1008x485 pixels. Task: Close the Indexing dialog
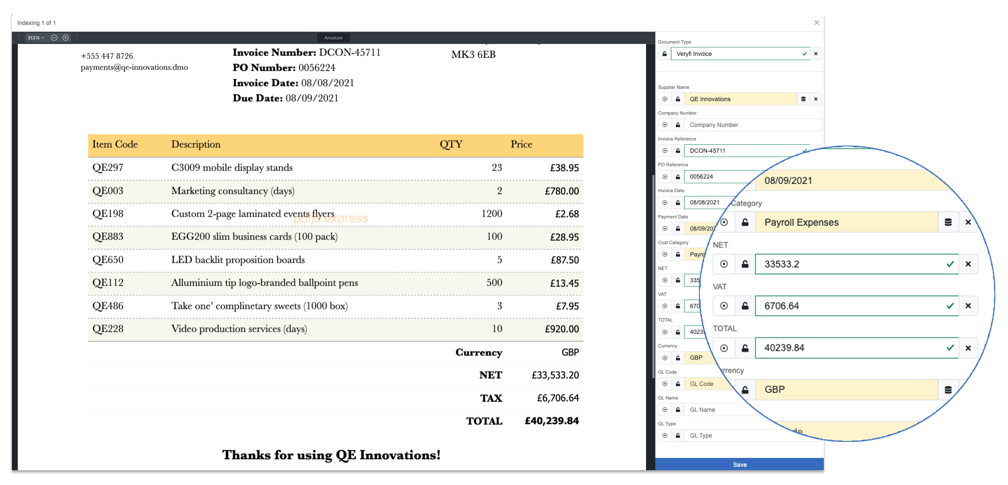pyautogui.click(x=817, y=23)
